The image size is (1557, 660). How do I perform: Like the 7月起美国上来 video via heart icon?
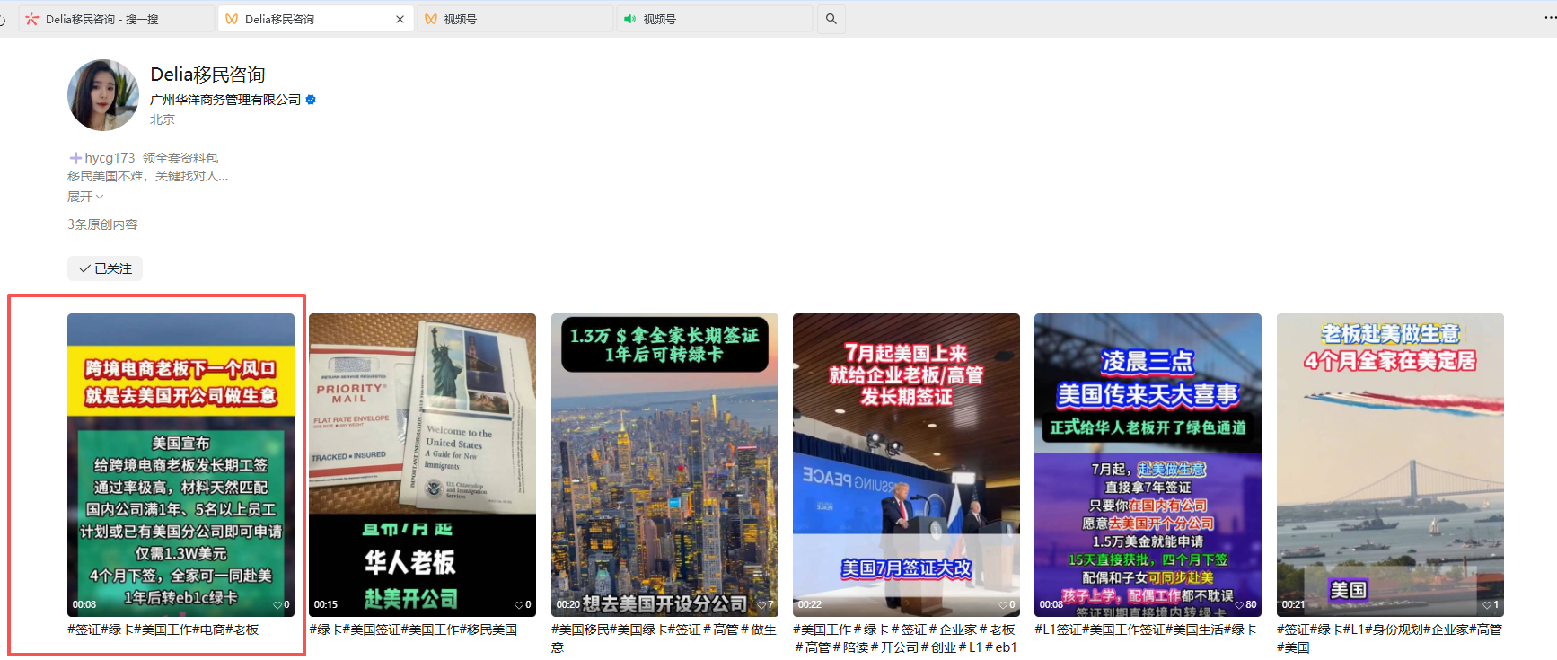point(1003,605)
